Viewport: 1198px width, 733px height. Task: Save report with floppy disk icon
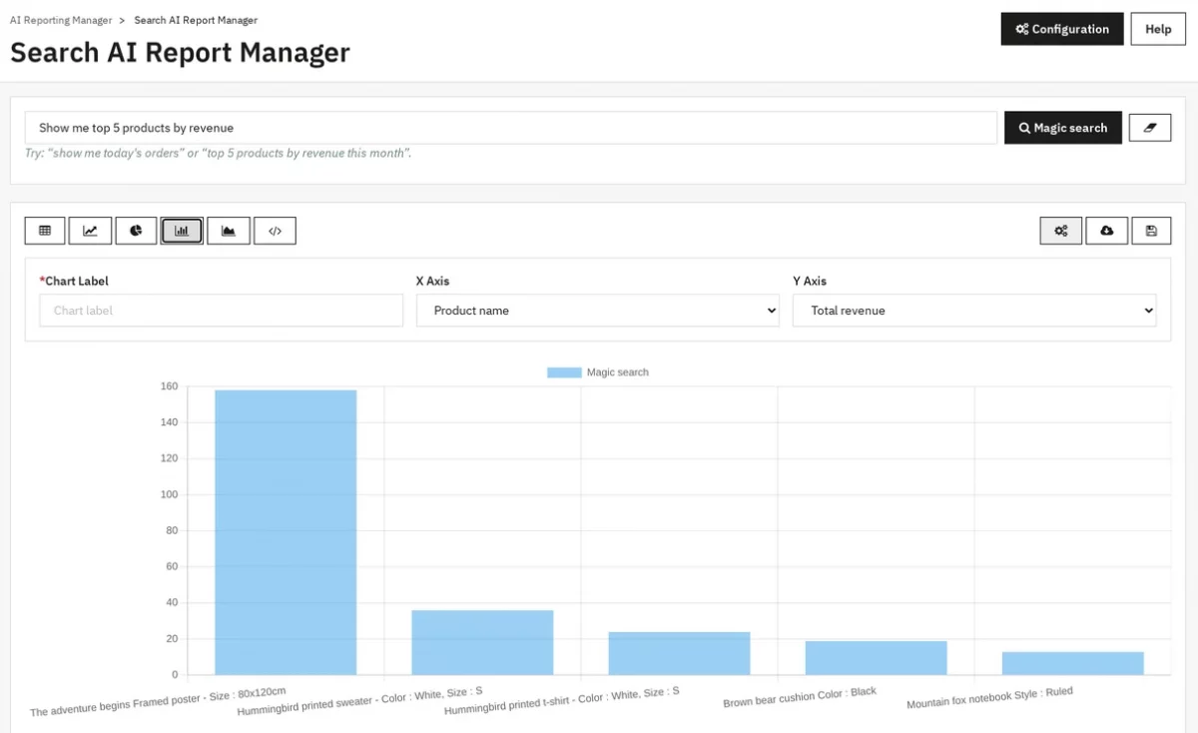pos(1151,231)
